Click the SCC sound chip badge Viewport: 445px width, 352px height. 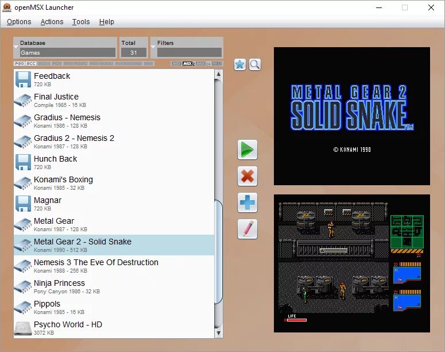(x=31, y=63)
